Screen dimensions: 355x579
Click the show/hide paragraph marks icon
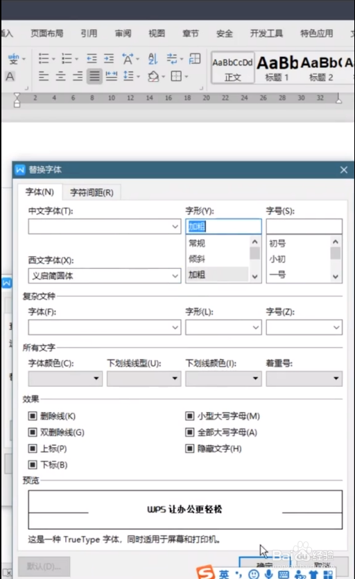[x=172, y=58]
